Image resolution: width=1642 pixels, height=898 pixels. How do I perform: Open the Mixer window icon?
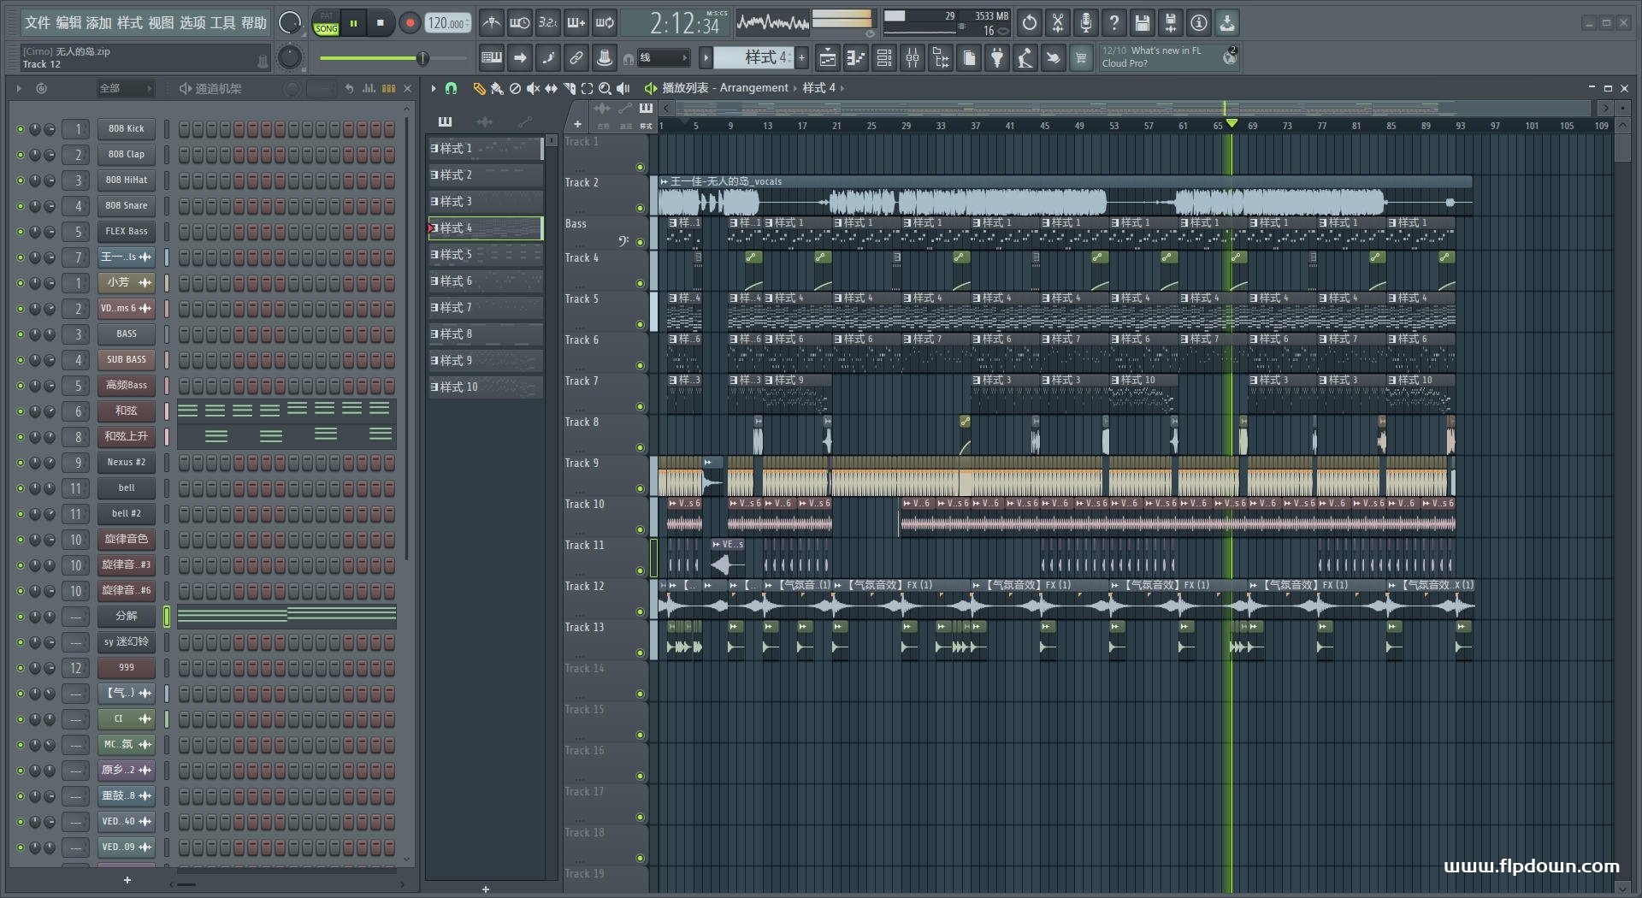913,58
